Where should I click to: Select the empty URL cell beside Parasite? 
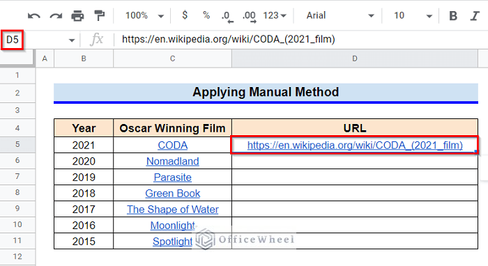pos(355,178)
